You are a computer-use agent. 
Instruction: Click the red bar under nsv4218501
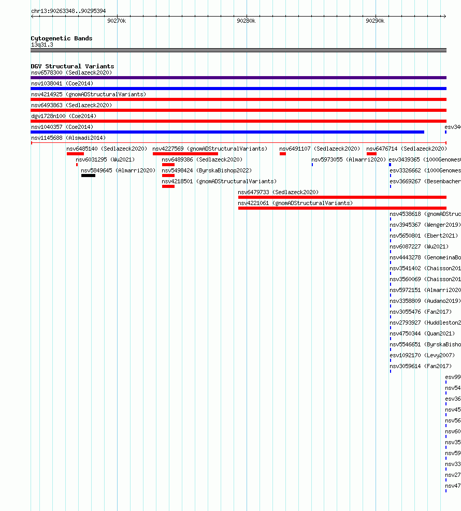coord(168,186)
